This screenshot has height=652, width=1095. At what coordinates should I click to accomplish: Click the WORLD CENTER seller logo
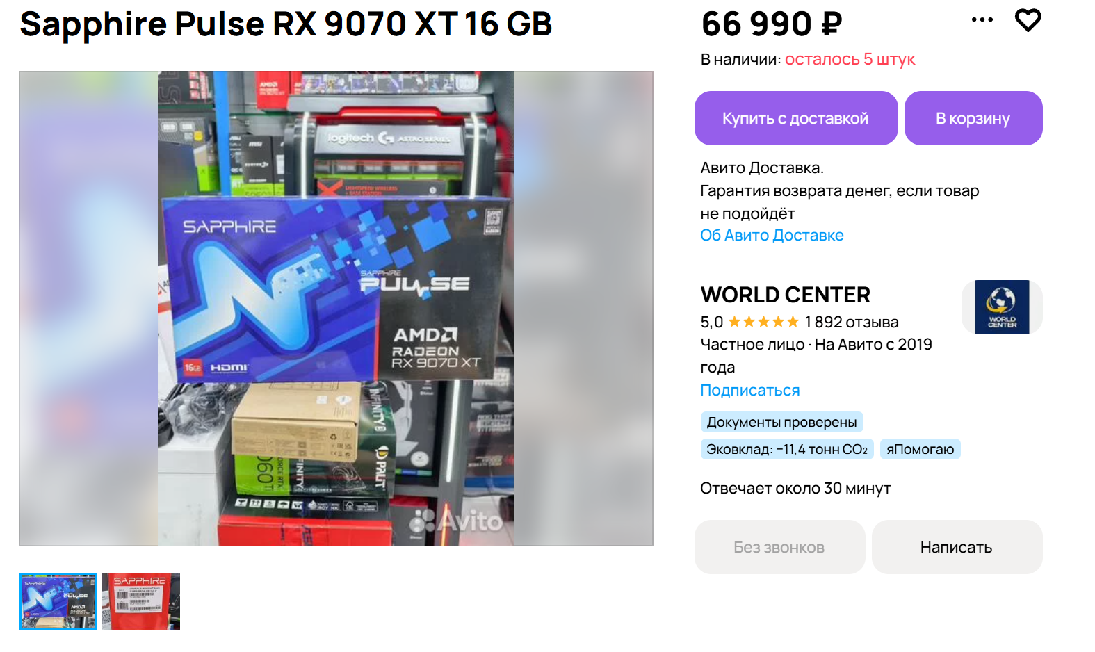tap(1002, 307)
